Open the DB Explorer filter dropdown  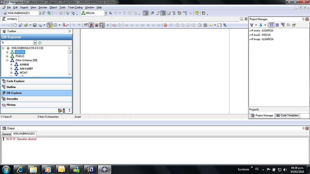coord(35,43)
